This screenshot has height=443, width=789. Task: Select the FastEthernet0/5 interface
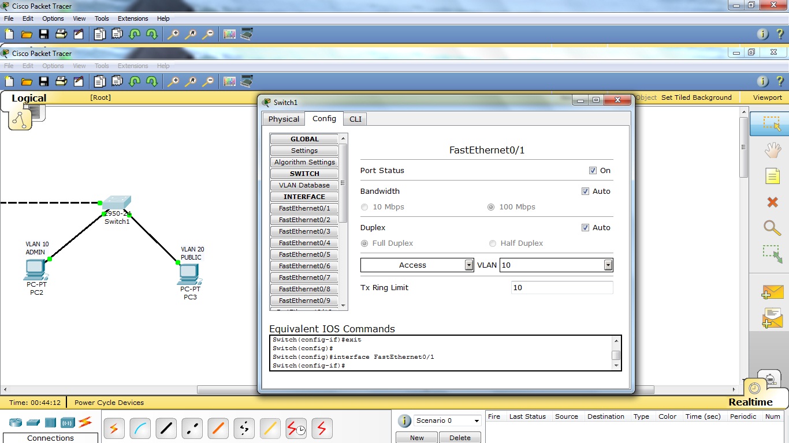pyautogui.click(x=304, y=254)
